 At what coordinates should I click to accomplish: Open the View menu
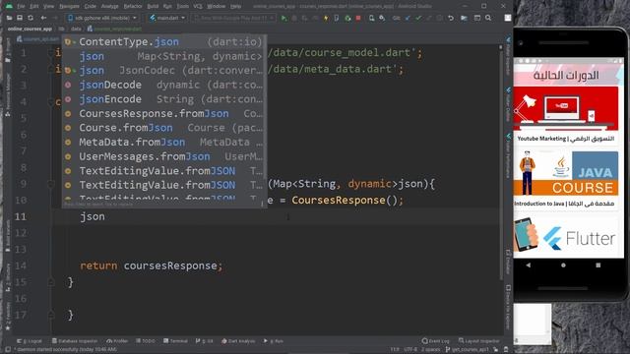click(x=48, y=7)
